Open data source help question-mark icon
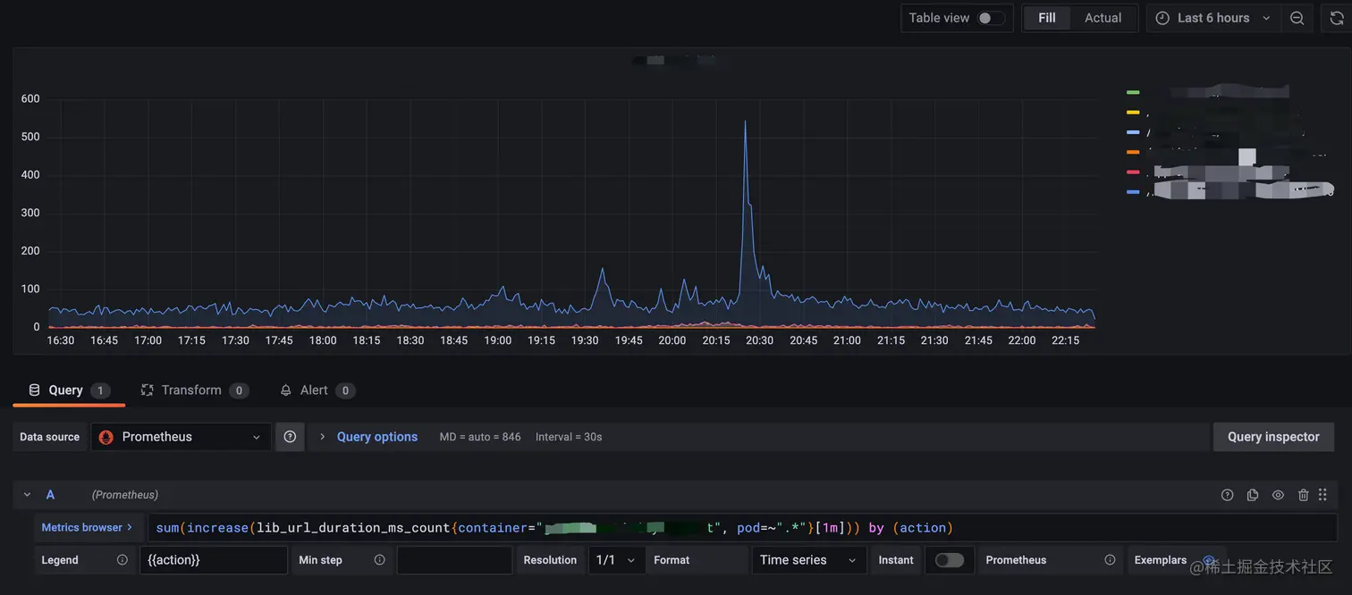 tap(290, 437)
